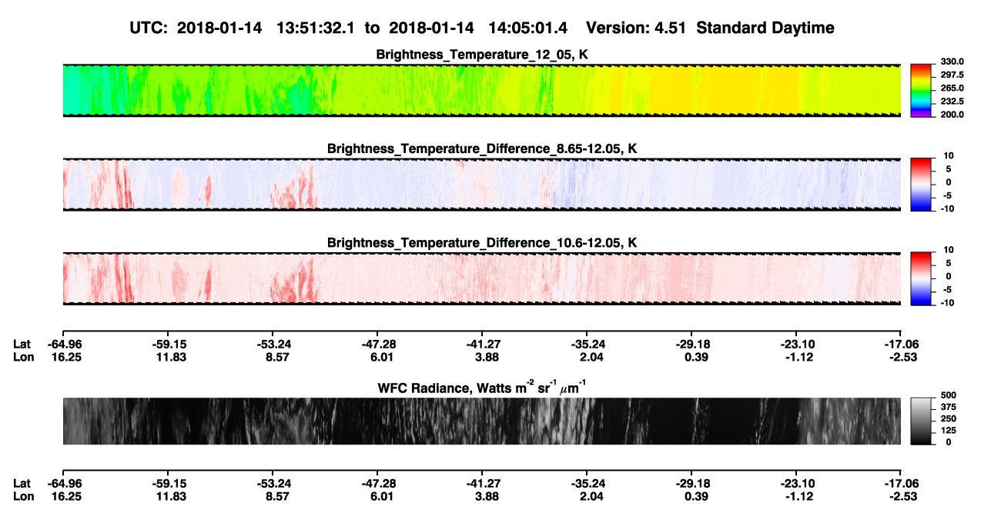Select the Brightness_Temperature_Difference_10.6-12.05, K title
This screenshot has width=1001, height=513.
coord(482,243)
